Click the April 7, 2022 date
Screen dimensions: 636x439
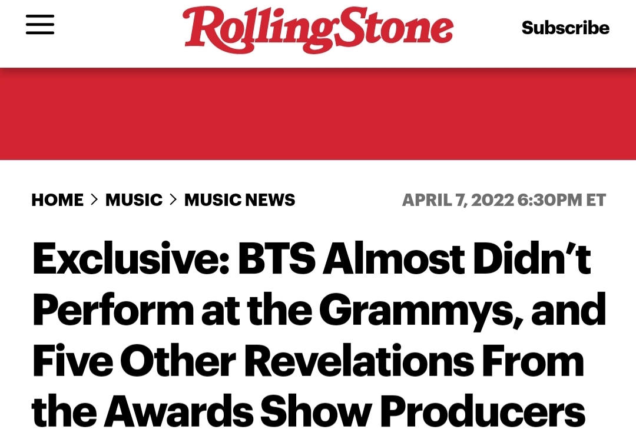457,200
